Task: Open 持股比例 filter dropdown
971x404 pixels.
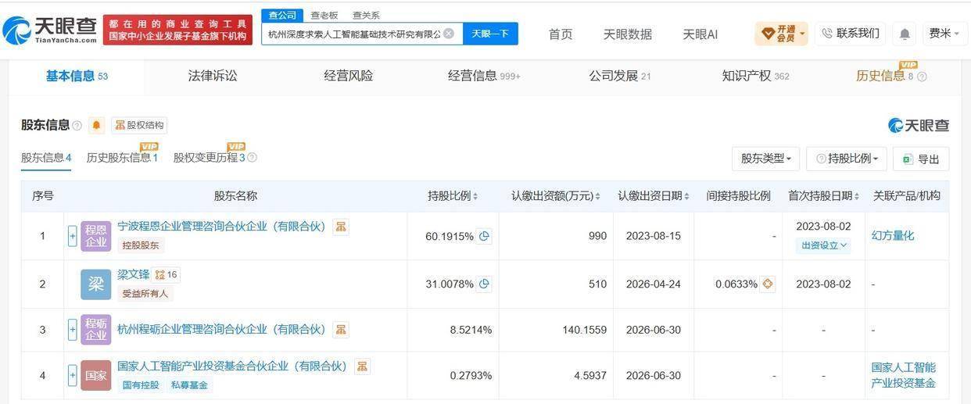Action: coord(847,159)
